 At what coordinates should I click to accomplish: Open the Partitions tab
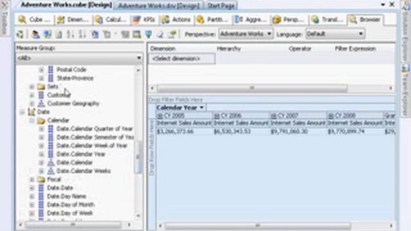coord(213,20)
